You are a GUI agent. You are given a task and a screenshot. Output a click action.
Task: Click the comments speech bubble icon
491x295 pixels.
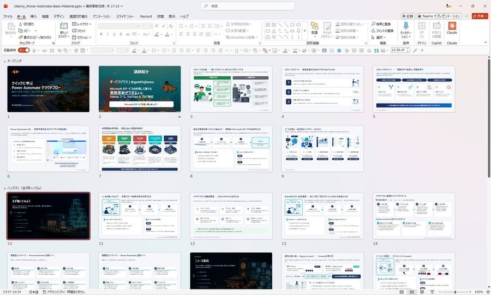click(x=466, y=16)
